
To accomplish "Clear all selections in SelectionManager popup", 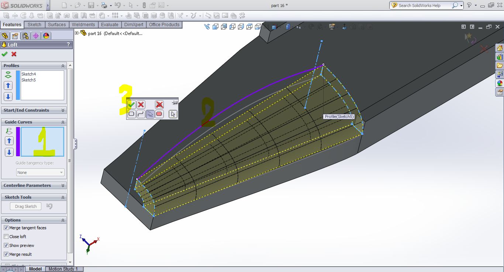I will (x=159, y=105).
